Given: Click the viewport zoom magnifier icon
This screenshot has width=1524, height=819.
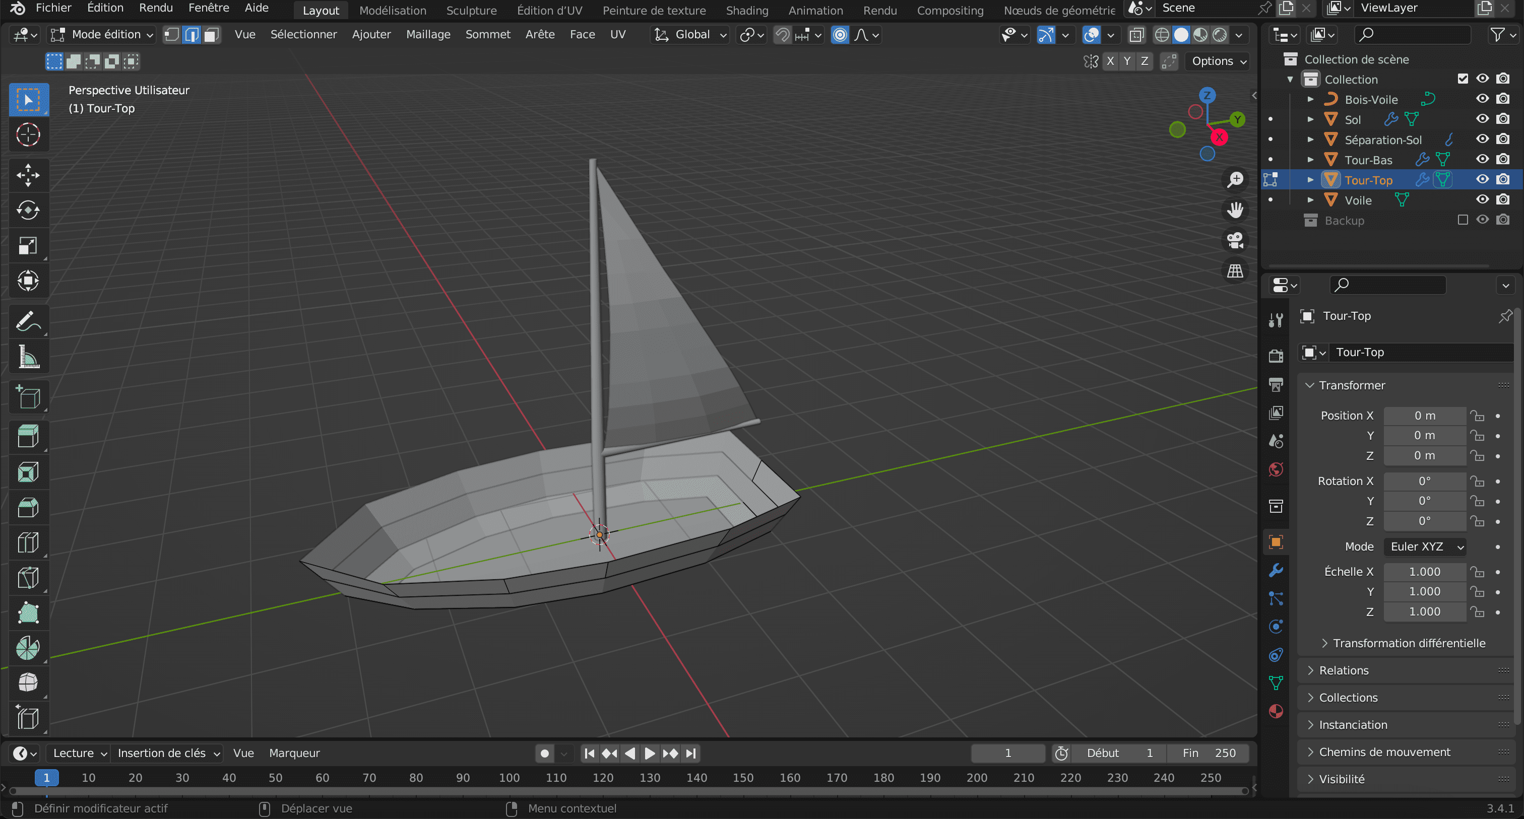Looking at the screenshot, I should [x=1235, y=180].
